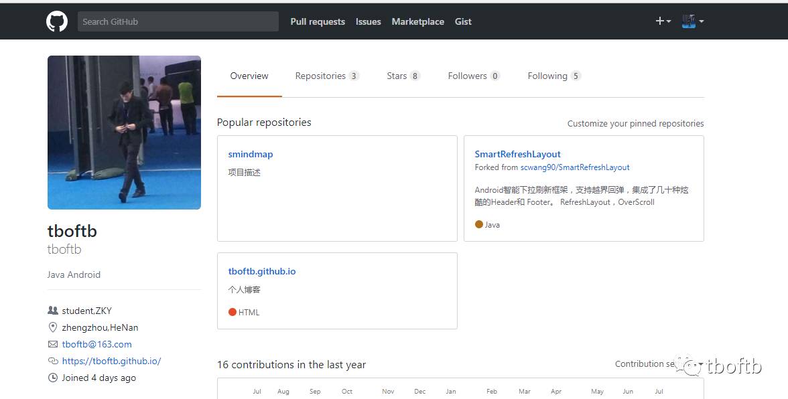788x399 pixels.
Task: Click the Followers count badge 0
Action: [495, 76]
